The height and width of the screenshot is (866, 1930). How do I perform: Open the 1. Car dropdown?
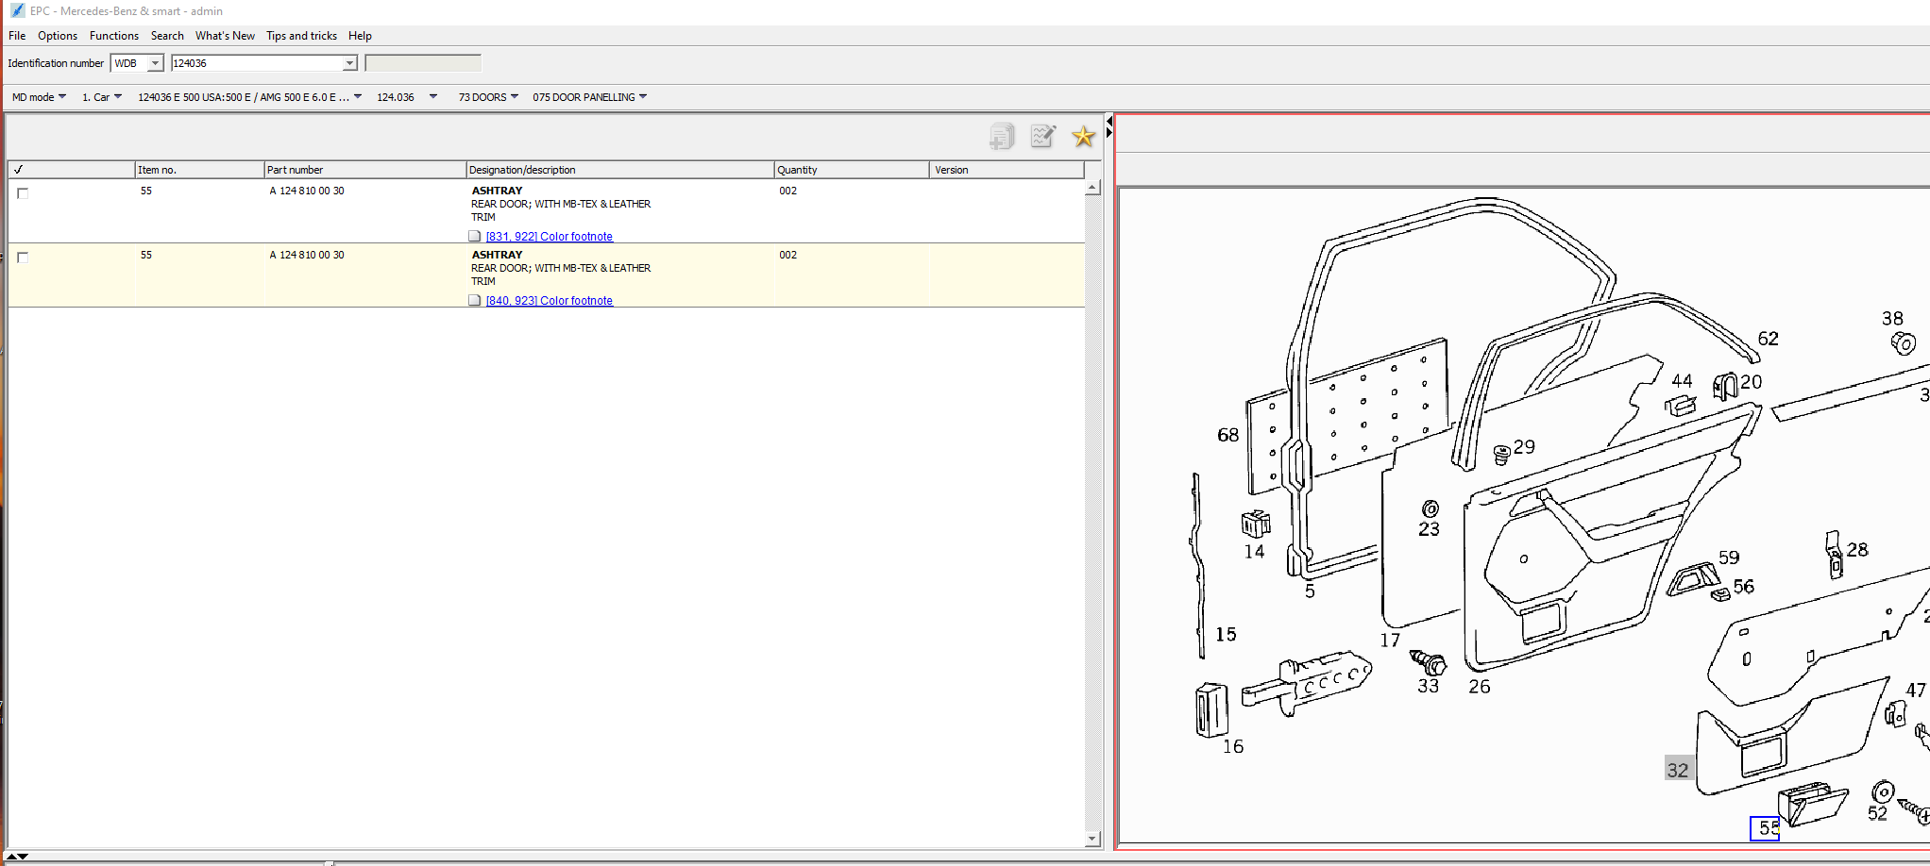click(102, 97)
